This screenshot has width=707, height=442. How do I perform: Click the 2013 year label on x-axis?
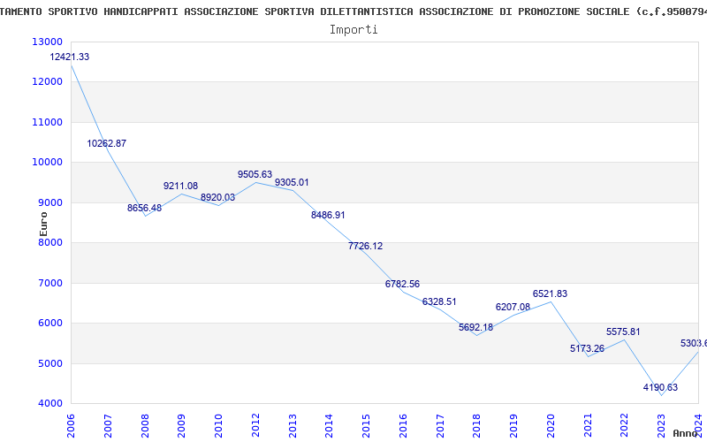[x=293, y=426]
